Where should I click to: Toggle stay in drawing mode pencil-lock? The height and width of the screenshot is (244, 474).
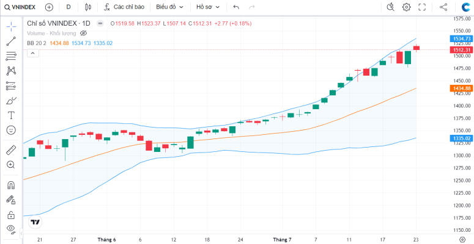(x=11, y=199)
